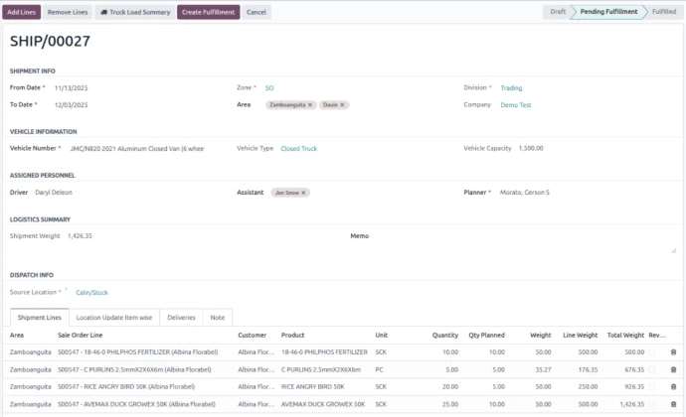Open the Truck Load Summary report
The width and height of the screenshot is (686, 417).
(134, 12)
